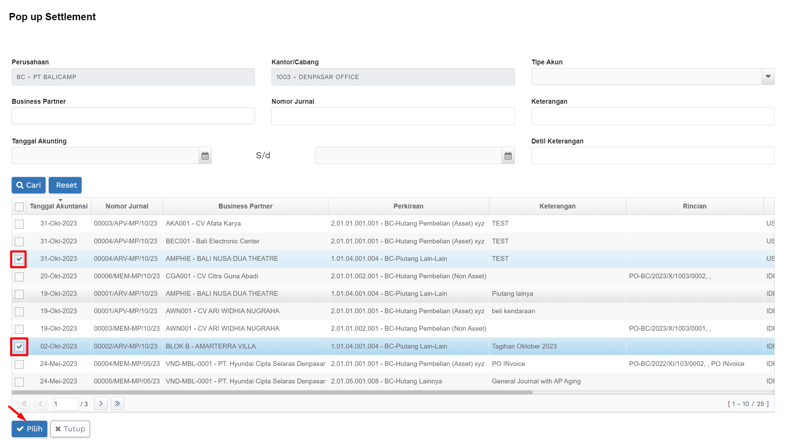Open the Tanggal Akunting start date calendar

(205, 156)
